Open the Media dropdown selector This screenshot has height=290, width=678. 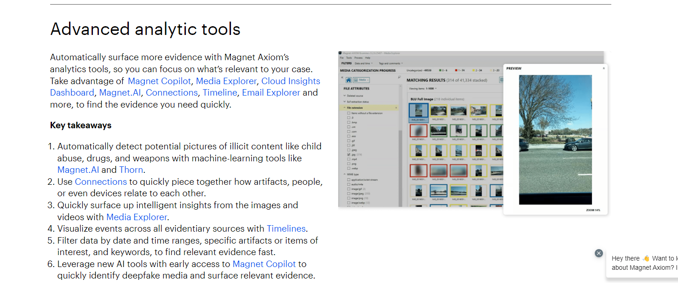pos(361,80)
